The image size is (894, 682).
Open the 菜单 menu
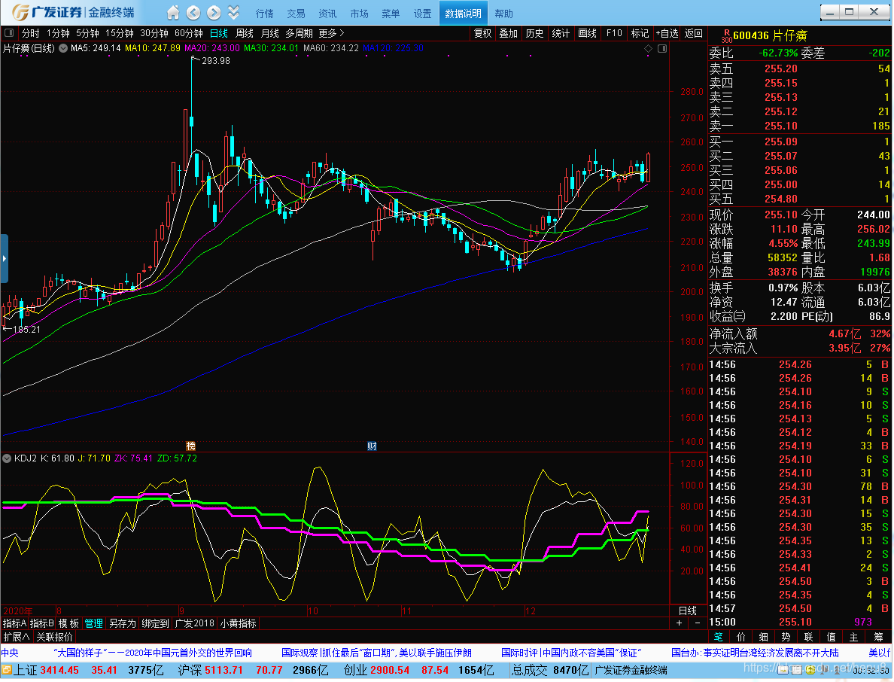click(391, 14)
